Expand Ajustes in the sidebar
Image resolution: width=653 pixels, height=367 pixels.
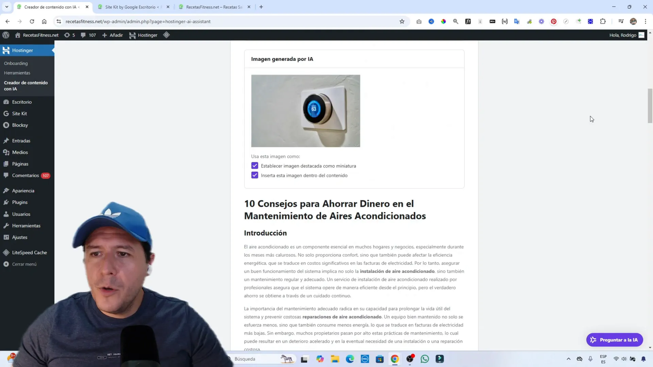click(x=19, y=237)
